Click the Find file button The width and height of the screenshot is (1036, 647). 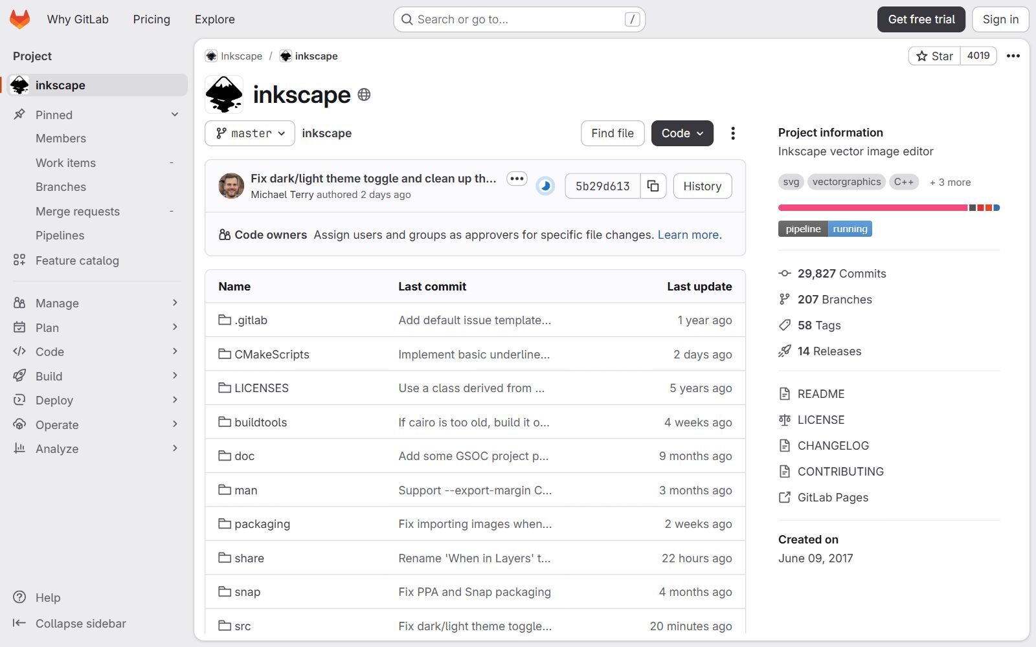tap(613, 133)
